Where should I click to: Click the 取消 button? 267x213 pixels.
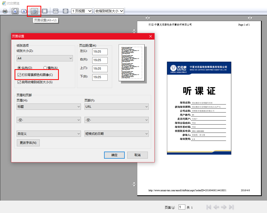point(138,155)
